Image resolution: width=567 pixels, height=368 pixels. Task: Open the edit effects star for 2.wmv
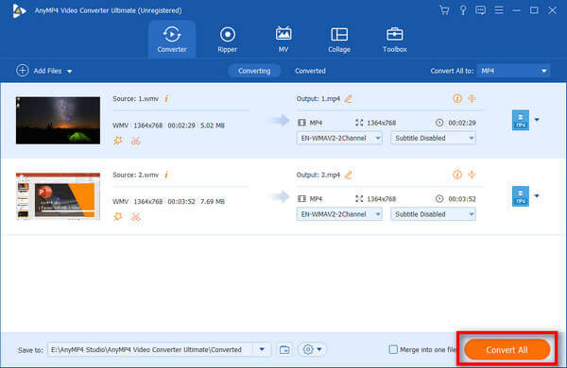pos(118,217)
